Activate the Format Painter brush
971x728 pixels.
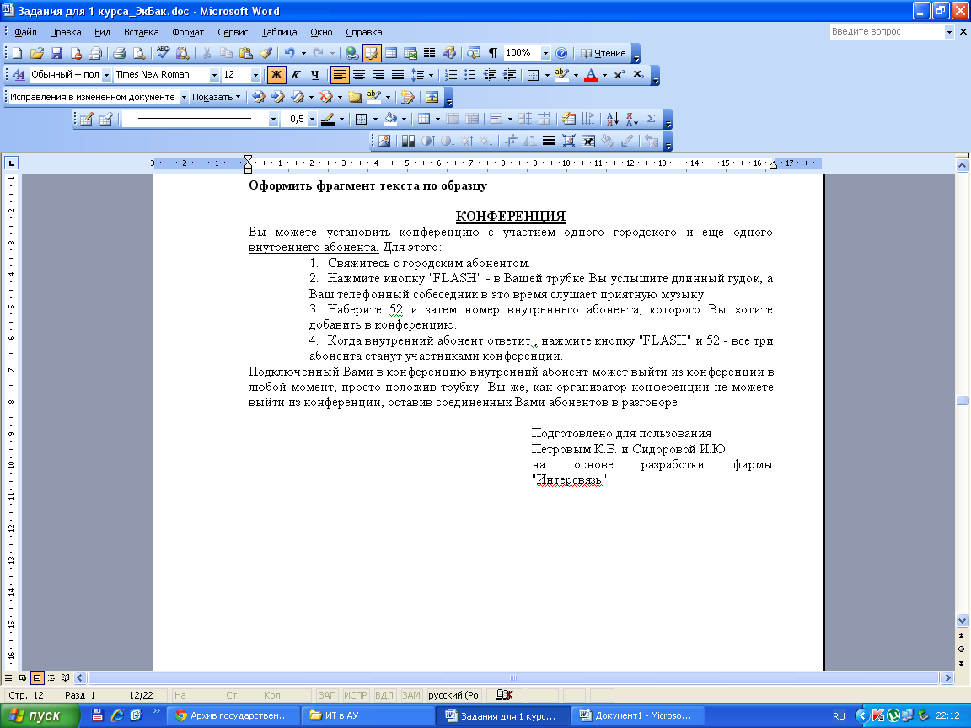[x=266, y=53]
